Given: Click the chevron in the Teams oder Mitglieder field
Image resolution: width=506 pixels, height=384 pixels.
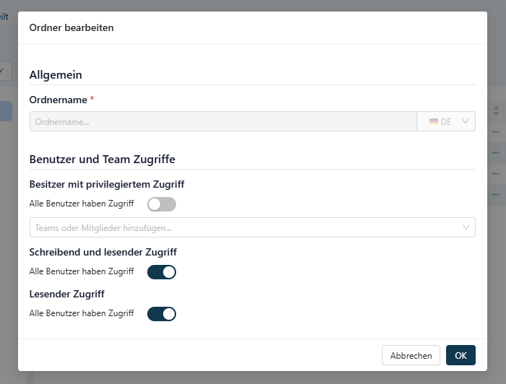Looking at the screenshot, I should pos(466,227).
